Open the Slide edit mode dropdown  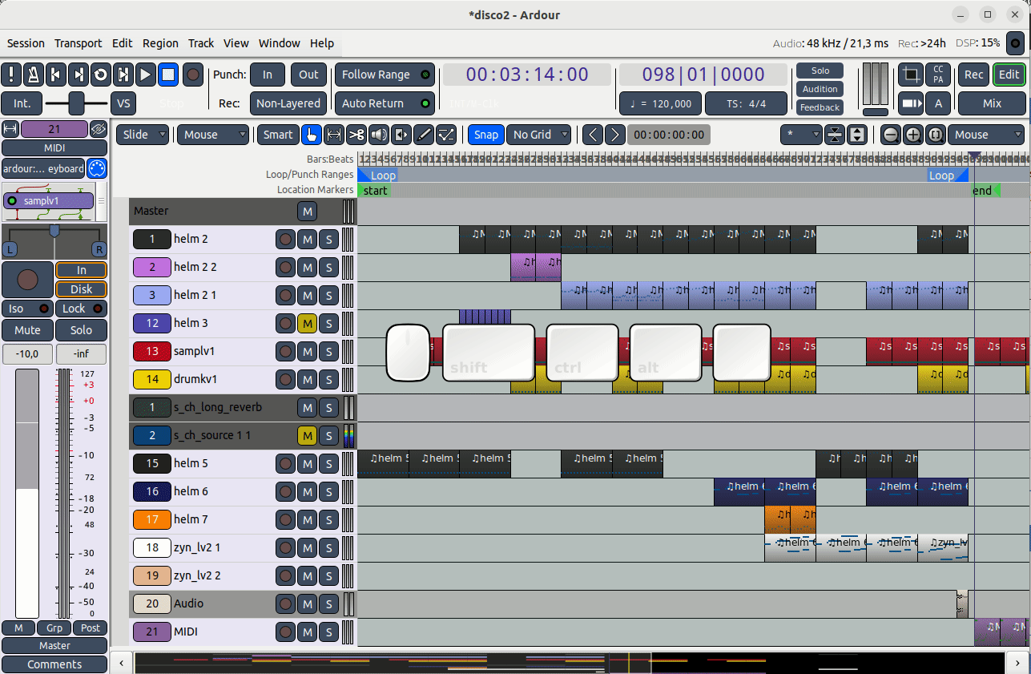click(142, 135)
